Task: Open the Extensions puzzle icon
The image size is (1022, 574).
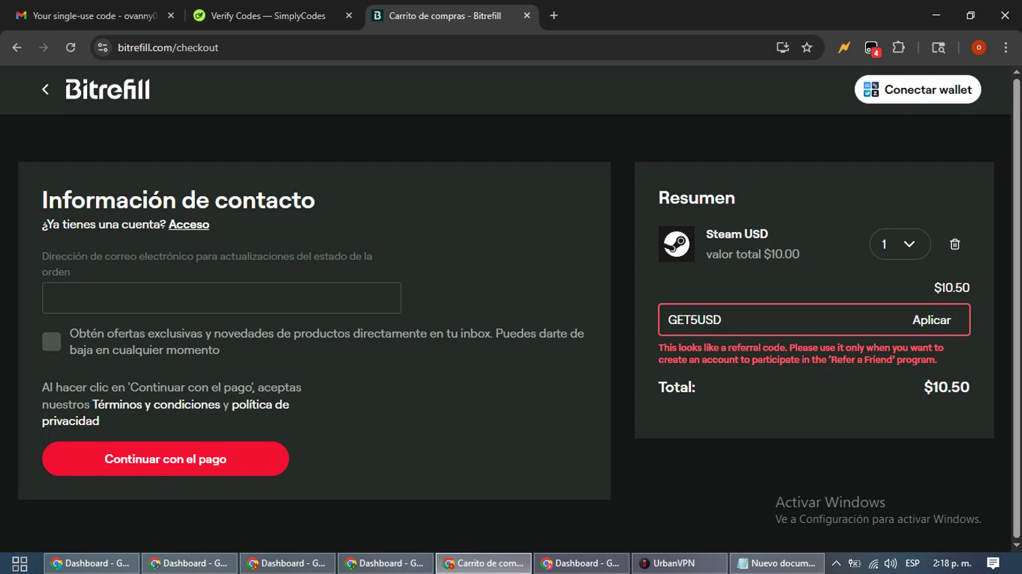Action: [899, 48]
